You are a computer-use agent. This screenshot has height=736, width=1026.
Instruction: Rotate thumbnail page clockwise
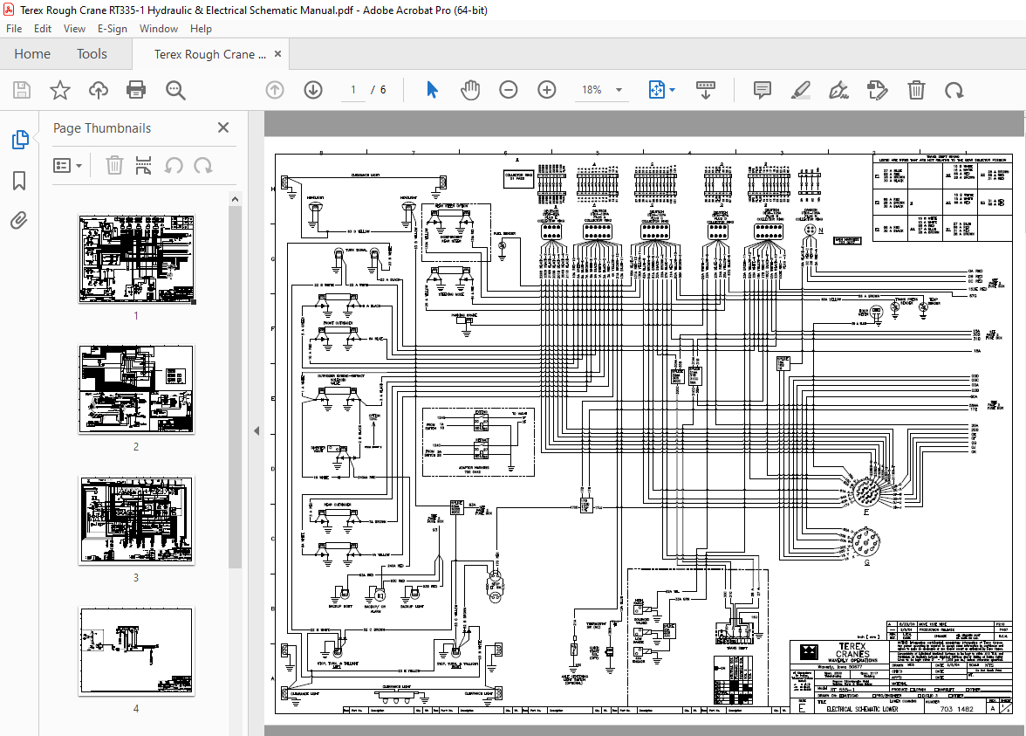point(202,165)
